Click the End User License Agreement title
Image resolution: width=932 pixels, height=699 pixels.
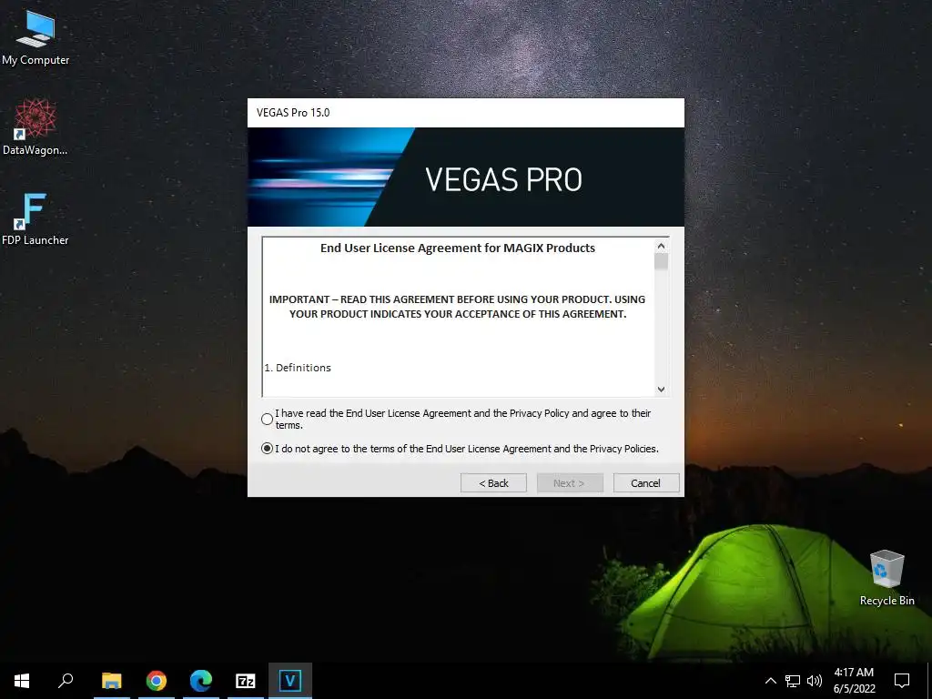click(458, 248)
